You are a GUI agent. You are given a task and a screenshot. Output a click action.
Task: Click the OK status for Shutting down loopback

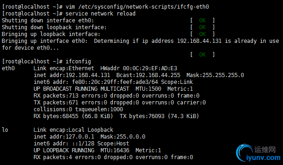click(x=202, y=27)
